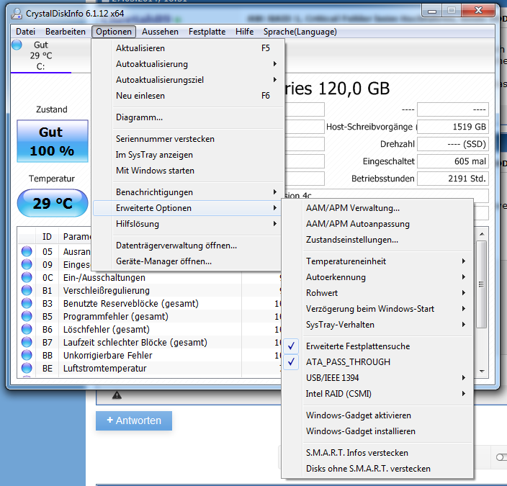Click the status orb of row 09
Image resolution: width=507 pixels, height=486 pixels.
[27, 264]
